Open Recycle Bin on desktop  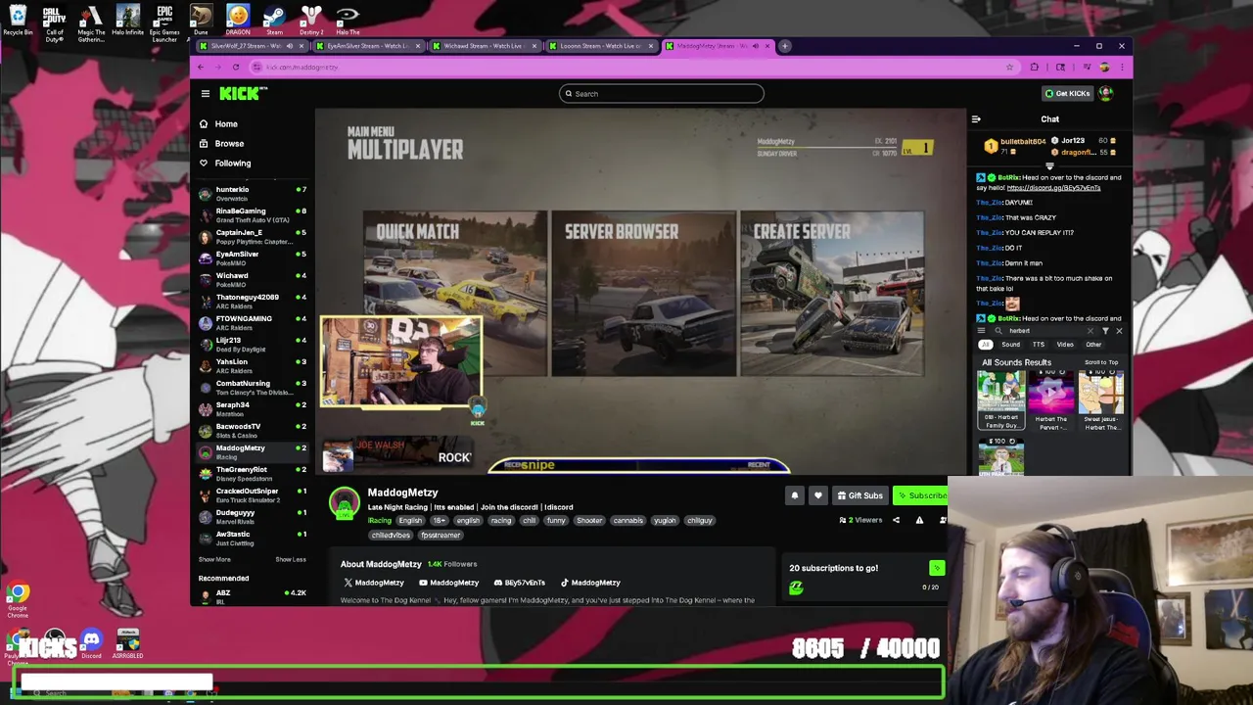(x=18, y=21)
